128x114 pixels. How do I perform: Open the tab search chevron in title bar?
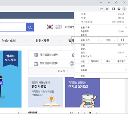point(101,2)
